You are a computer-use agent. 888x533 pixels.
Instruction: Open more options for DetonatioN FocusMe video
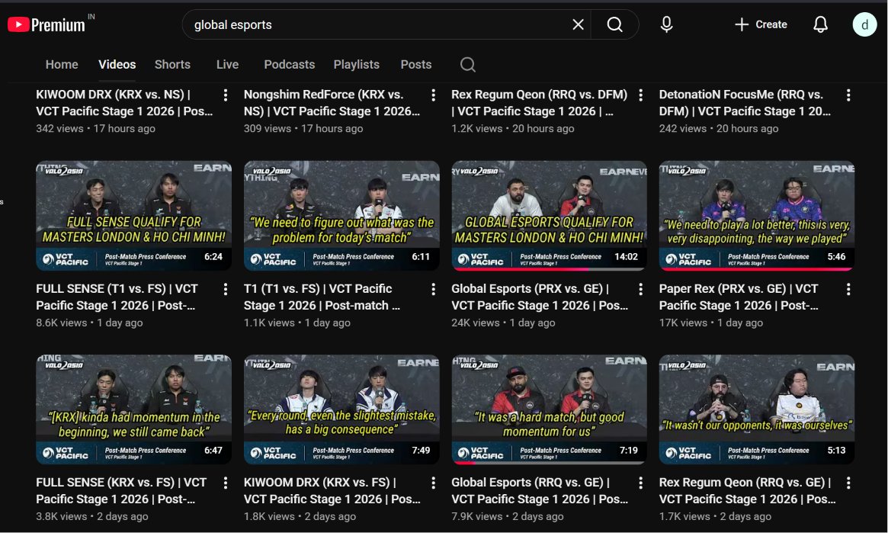[x=848, y=95]
